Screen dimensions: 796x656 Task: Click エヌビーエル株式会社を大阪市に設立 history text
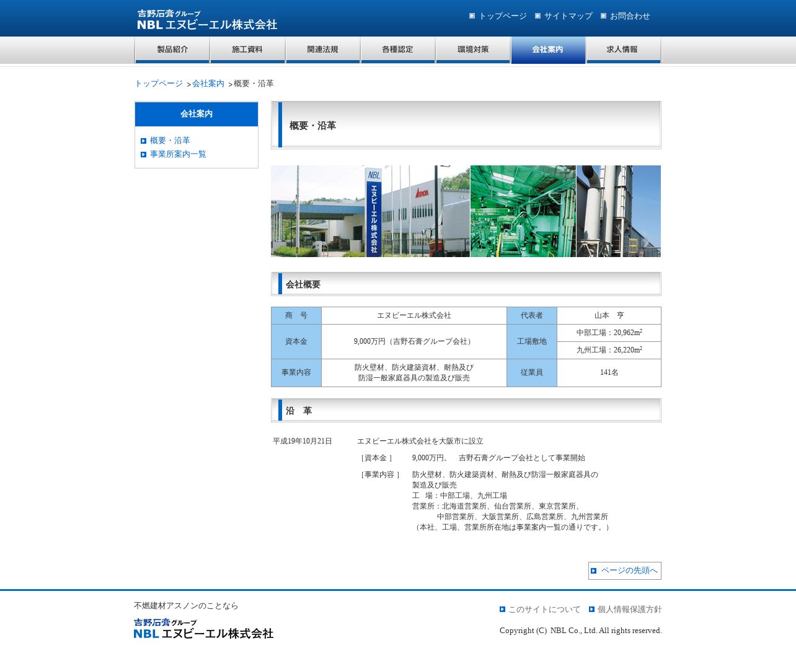click(420, 442)
